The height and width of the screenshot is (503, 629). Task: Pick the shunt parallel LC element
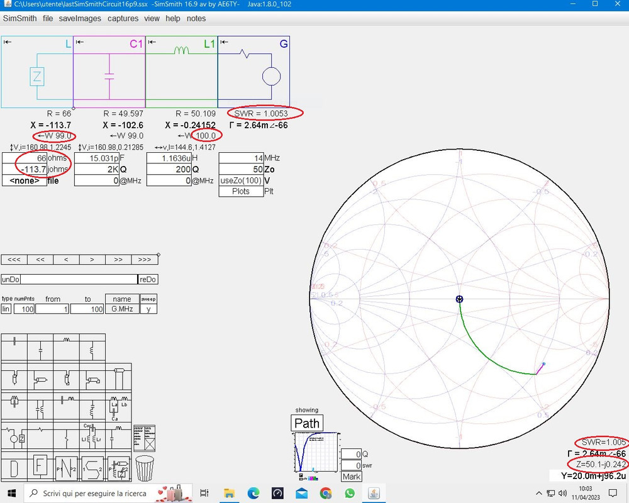tap(40, 407)
